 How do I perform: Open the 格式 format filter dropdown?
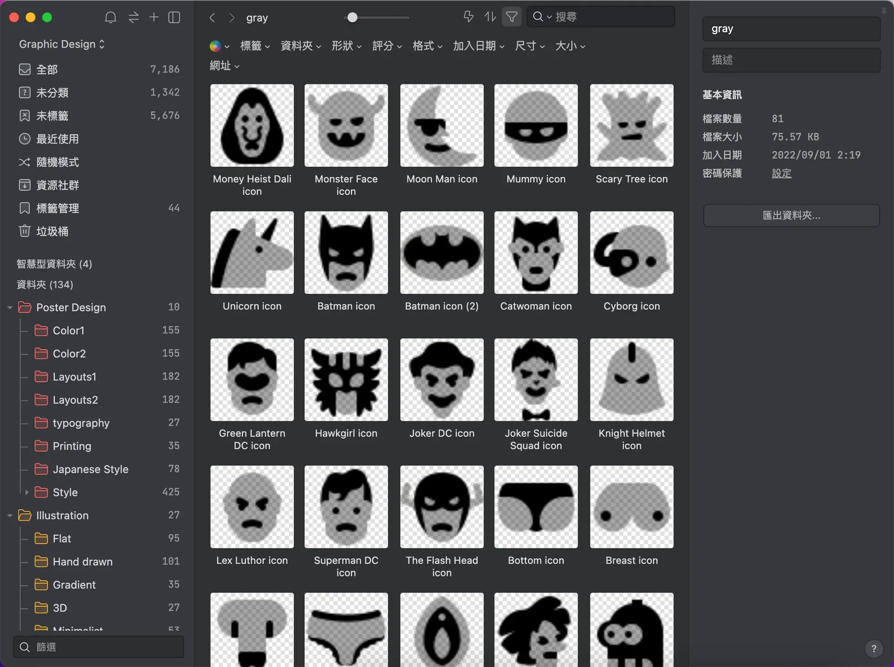427,46
